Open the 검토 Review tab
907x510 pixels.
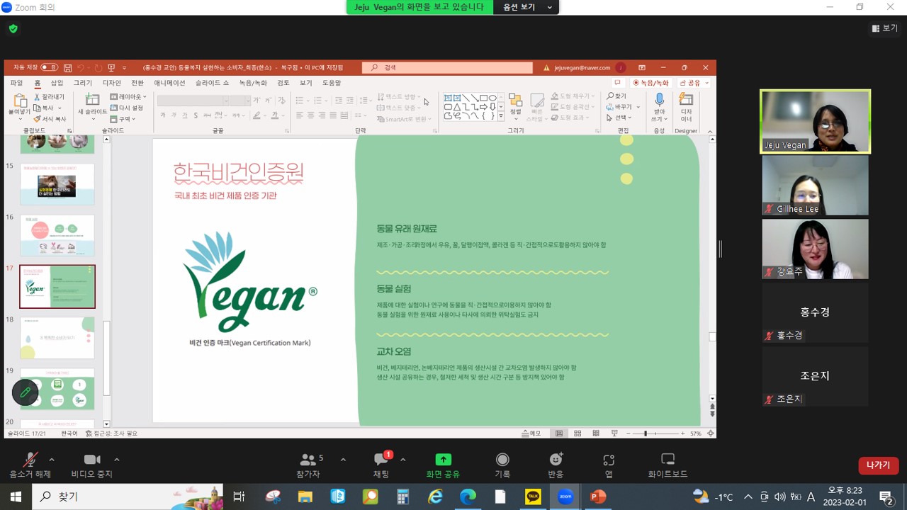coord(283,83)
